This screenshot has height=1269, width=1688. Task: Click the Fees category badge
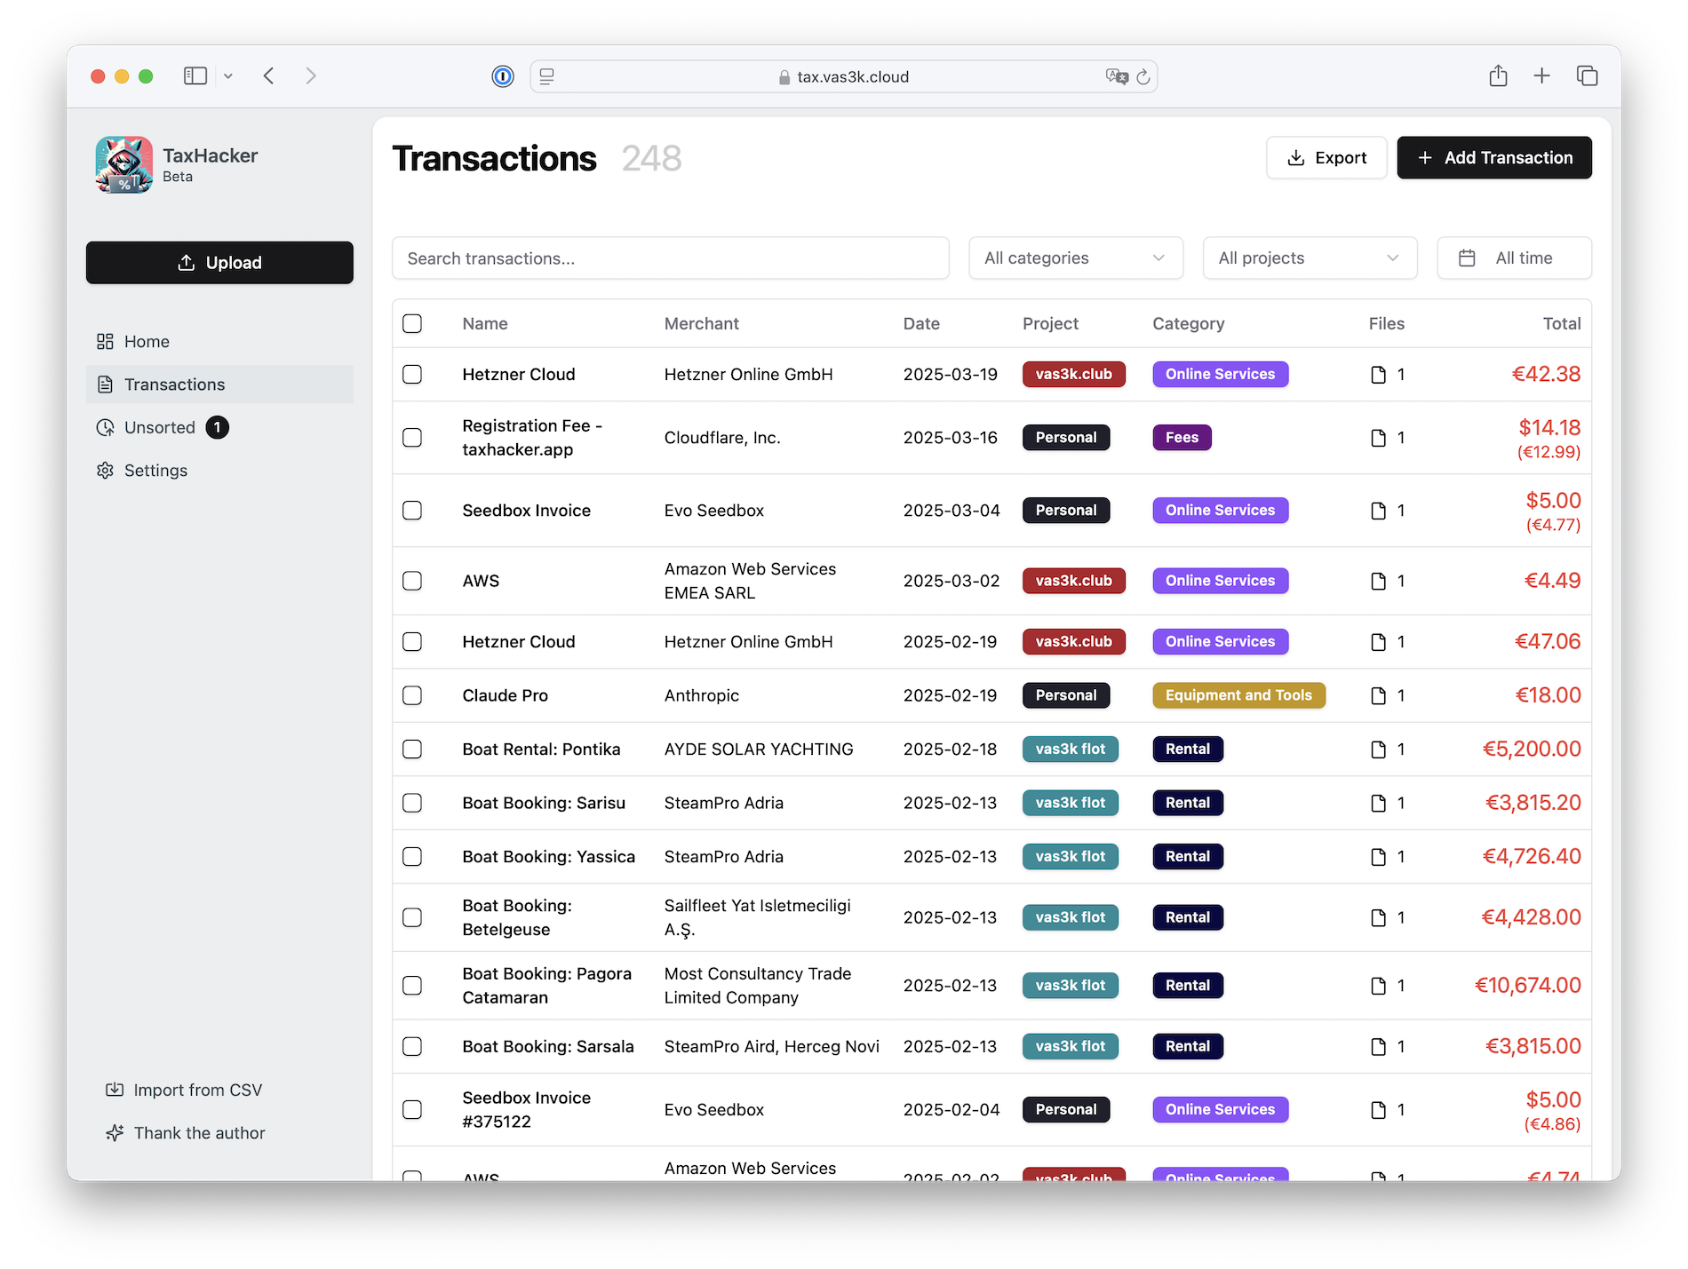[1182, 438]
